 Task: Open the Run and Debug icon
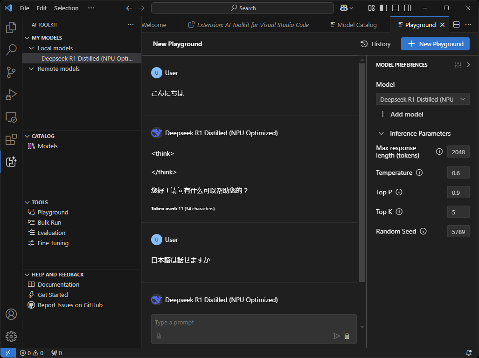click(11, 95)
